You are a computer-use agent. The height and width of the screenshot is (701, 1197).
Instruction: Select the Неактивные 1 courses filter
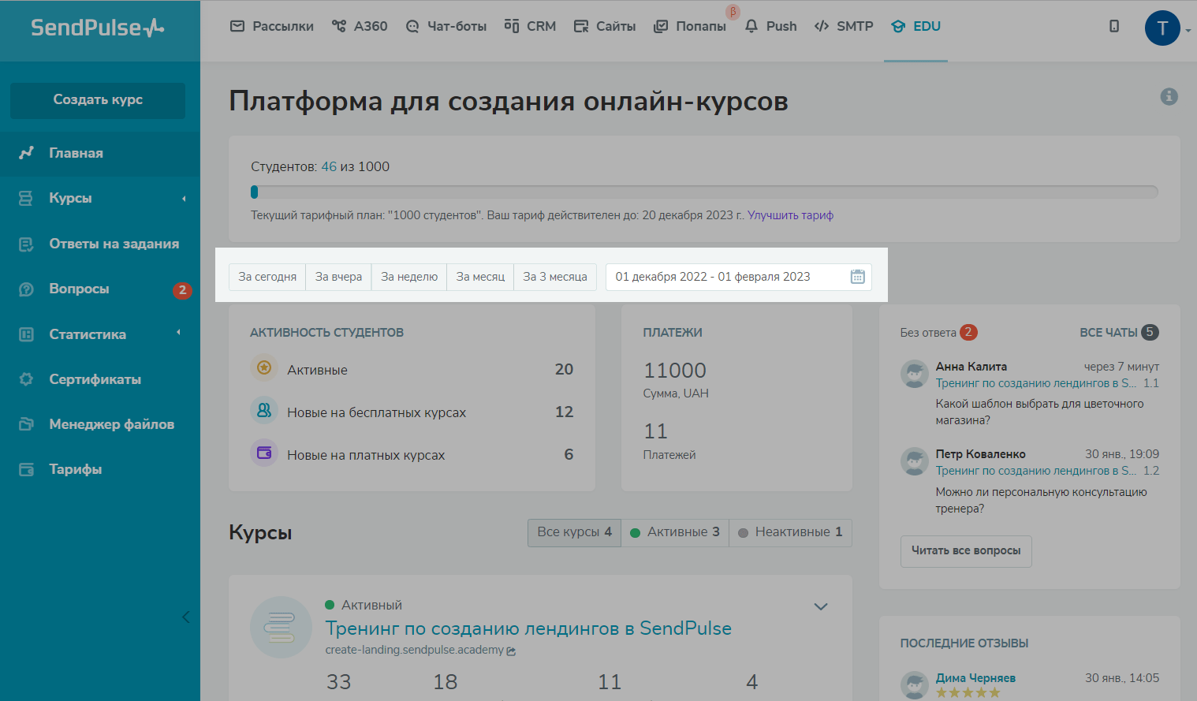(x=790, y=532)
